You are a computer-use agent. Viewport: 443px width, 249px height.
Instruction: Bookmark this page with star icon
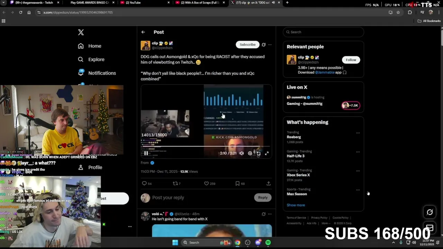click(x=398, y=12)
